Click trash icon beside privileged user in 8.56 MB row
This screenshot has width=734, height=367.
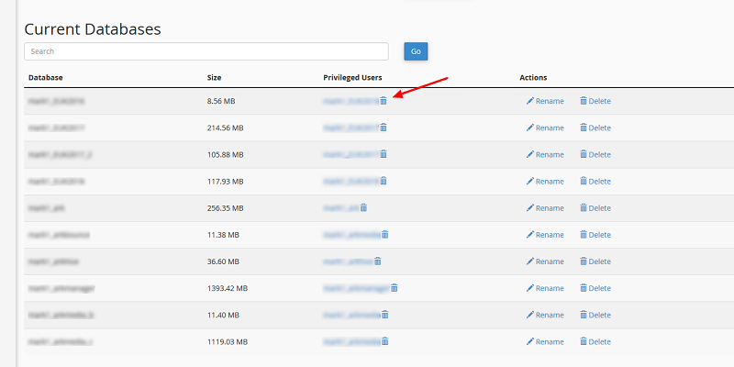tap(384, 101)
